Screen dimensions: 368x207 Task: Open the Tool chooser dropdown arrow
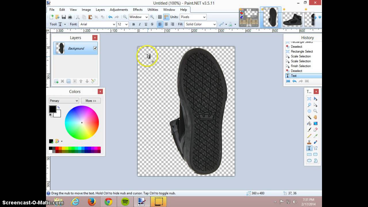point(65,24)
